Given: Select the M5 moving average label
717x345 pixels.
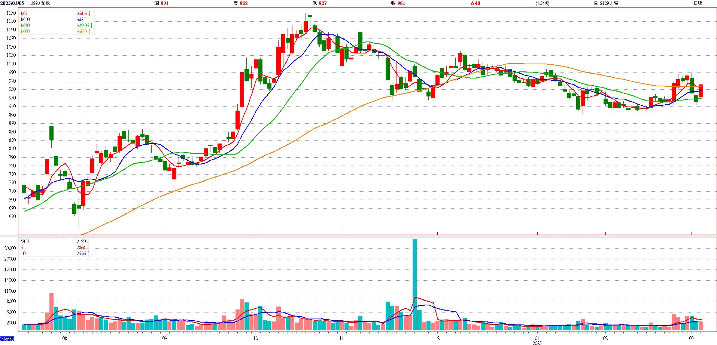Looking at the screenshot, I should [24, 14].
